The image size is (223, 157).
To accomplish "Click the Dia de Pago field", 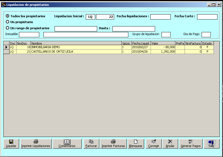I will tap(206, 35).
